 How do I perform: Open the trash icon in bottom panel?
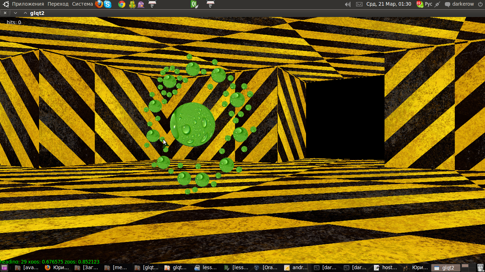[x=481, y=268]
